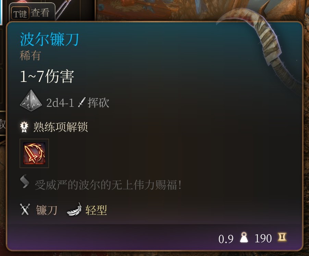Click the 挥砍 slashing damage label
The width and height of the screenshot is (309, 256).
coord(99,102)
